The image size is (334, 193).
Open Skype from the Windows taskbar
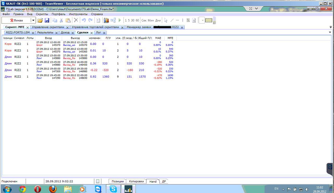coord(113,189)
